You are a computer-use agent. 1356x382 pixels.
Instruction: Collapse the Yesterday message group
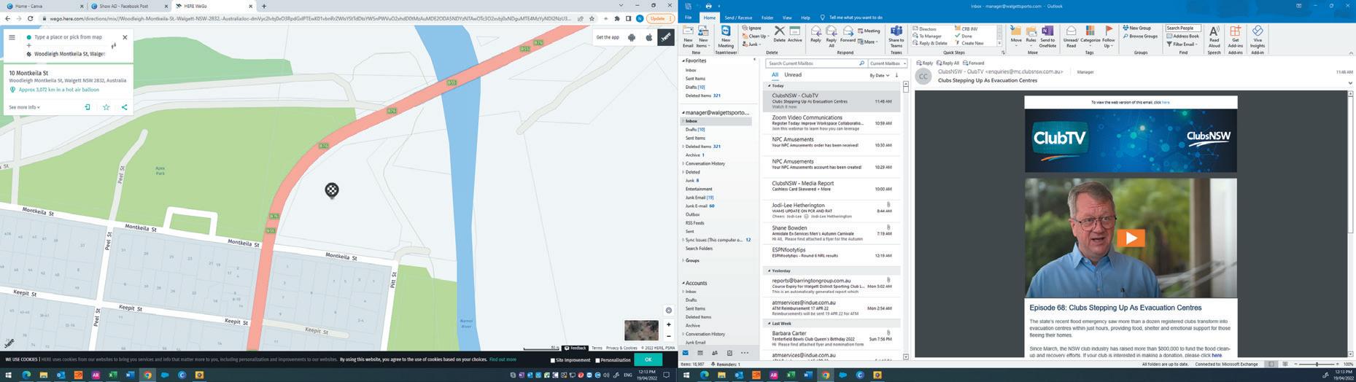coord(768,270)
